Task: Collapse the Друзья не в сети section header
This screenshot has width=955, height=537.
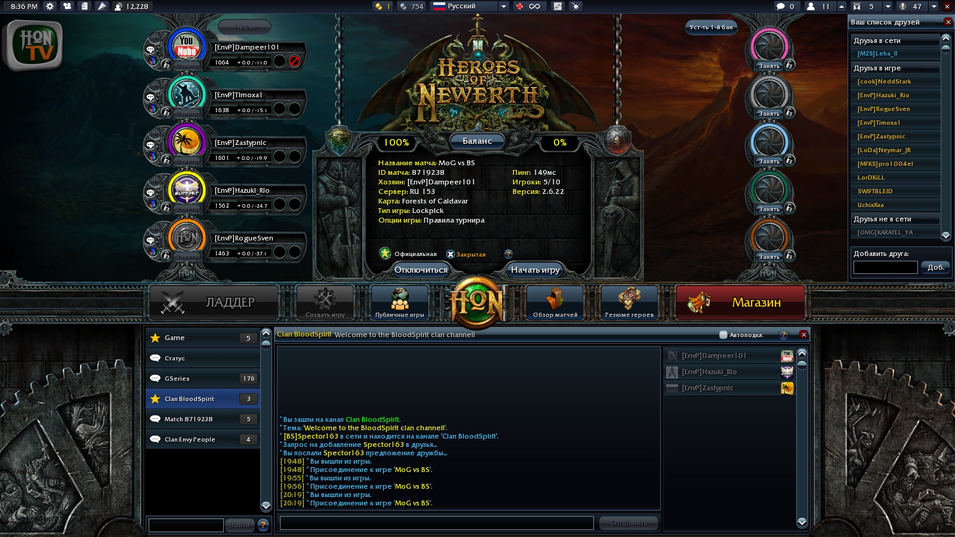Action: (895, 219)
